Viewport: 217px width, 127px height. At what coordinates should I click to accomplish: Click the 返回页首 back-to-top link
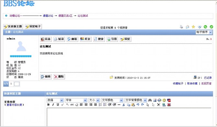coord(206,83)
